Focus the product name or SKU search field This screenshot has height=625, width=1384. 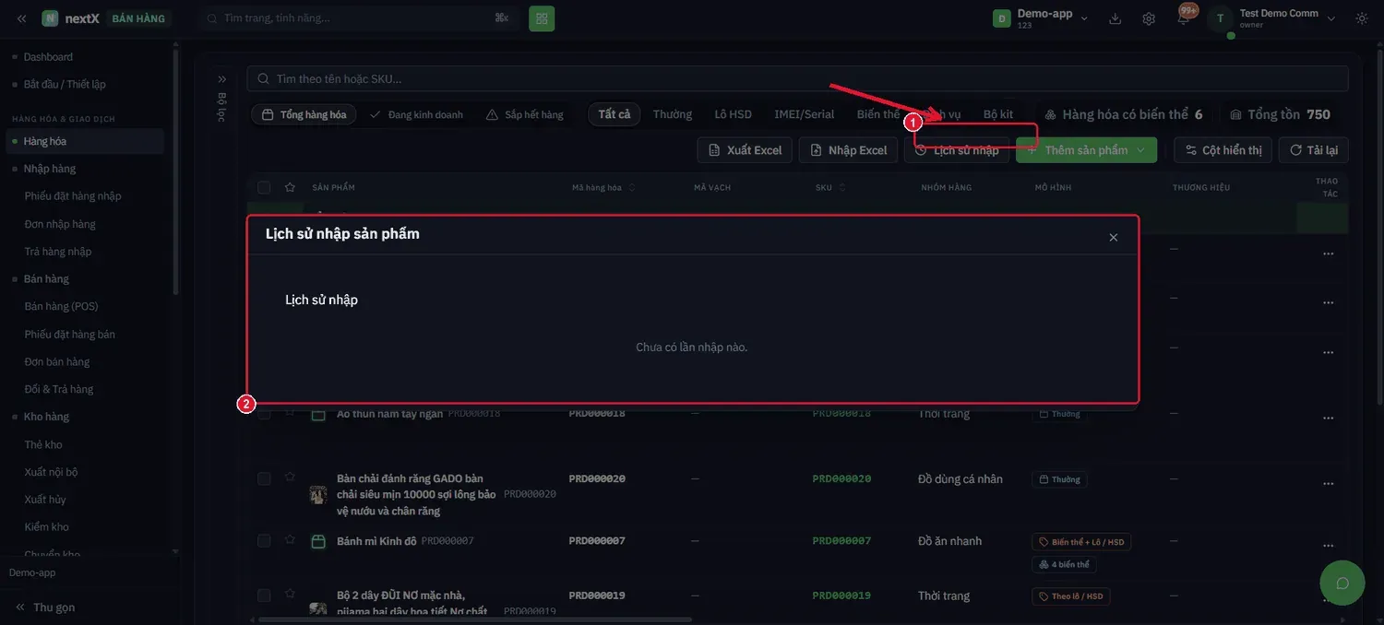click(x=797, y=79)
